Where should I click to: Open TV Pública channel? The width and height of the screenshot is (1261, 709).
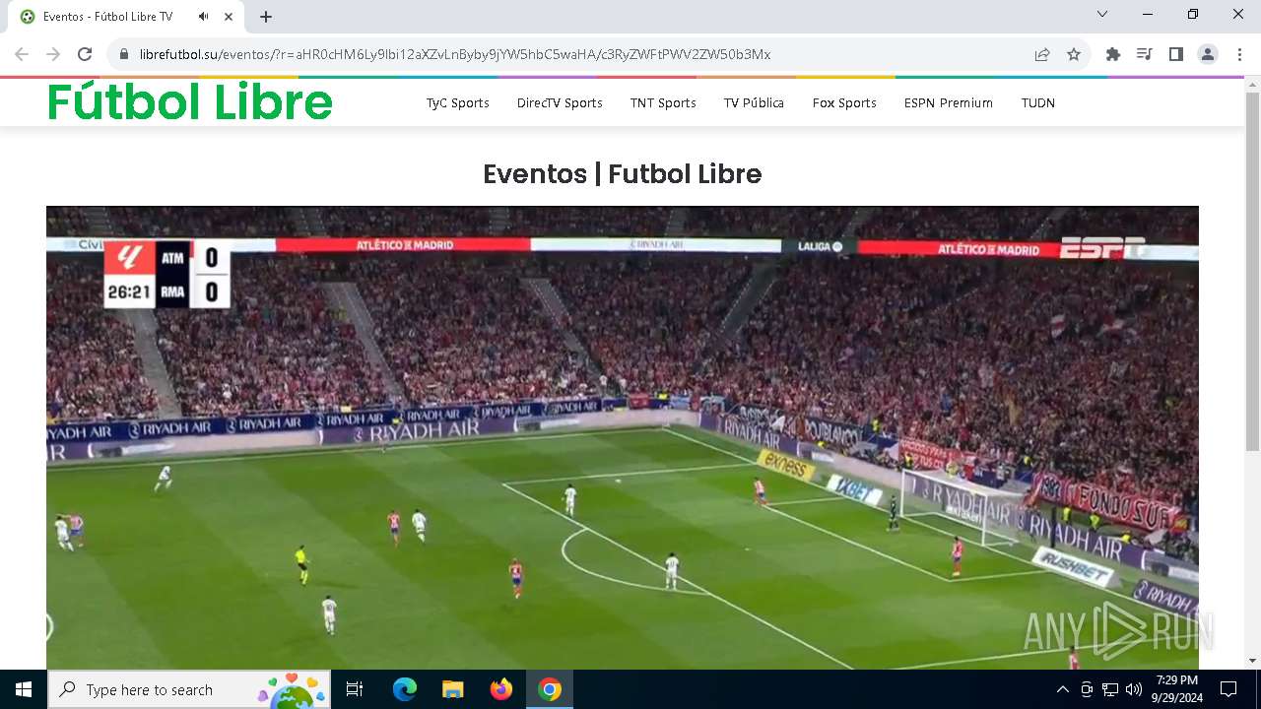(754, 102)
